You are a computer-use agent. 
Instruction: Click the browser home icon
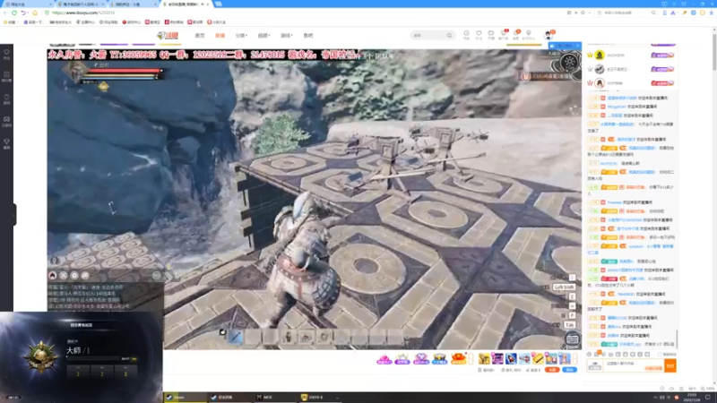pyautogui.click(x=35, y=13)
